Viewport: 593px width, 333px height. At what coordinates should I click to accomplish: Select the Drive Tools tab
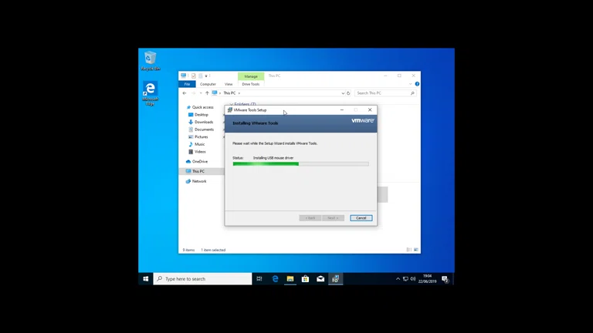[x=251, y=84]
